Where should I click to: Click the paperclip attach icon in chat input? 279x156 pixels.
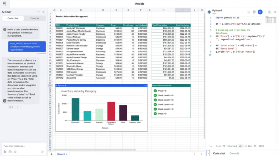click(x=5, y=152)
